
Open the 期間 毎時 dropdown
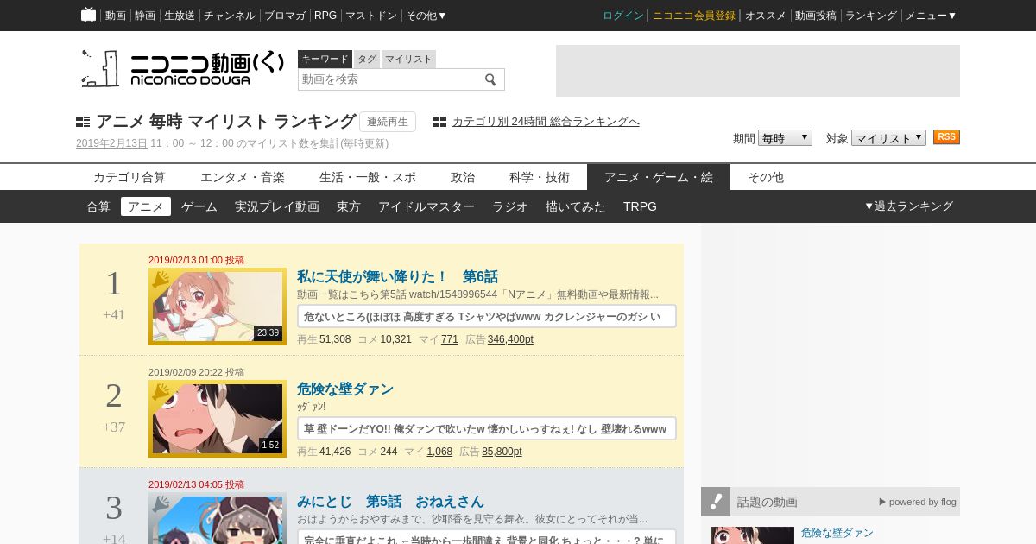click(x=785, y=138)
